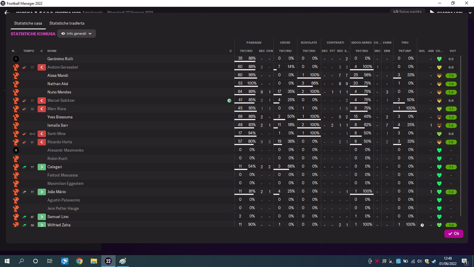
Task: Click Gerónimo Rulli's 6.5 rating value
Action: click(x=451, y=59)
